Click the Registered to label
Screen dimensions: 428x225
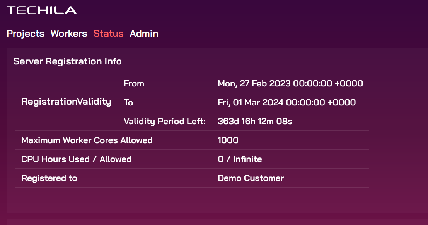click(x=49, y=178)
